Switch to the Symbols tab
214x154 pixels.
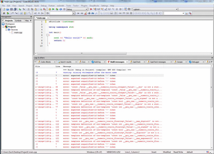tap(18, 21)
